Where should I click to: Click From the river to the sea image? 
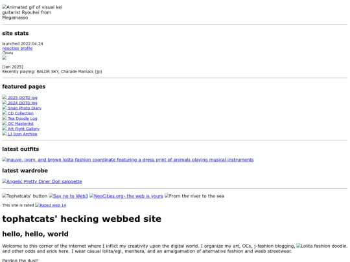[194, 196]
